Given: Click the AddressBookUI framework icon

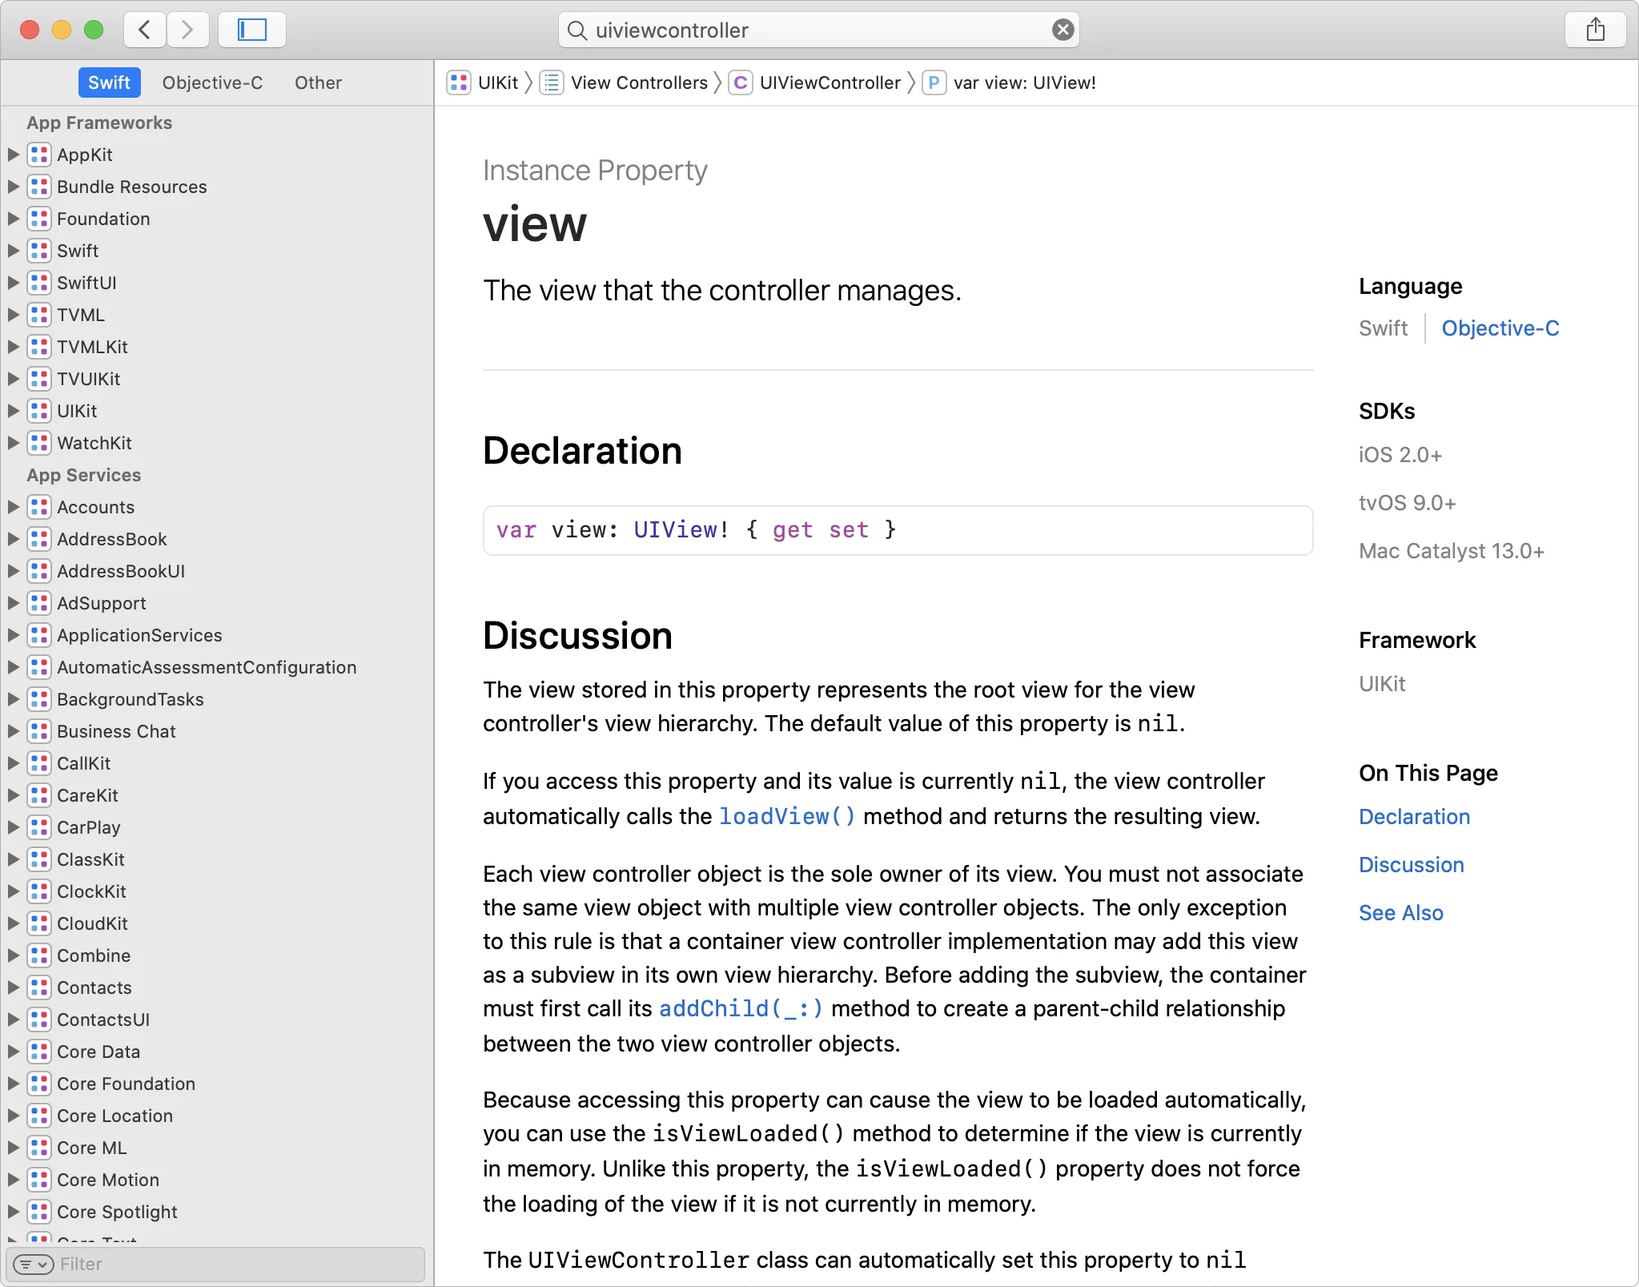Looking at the screenshot, I should tap(39, 571).
